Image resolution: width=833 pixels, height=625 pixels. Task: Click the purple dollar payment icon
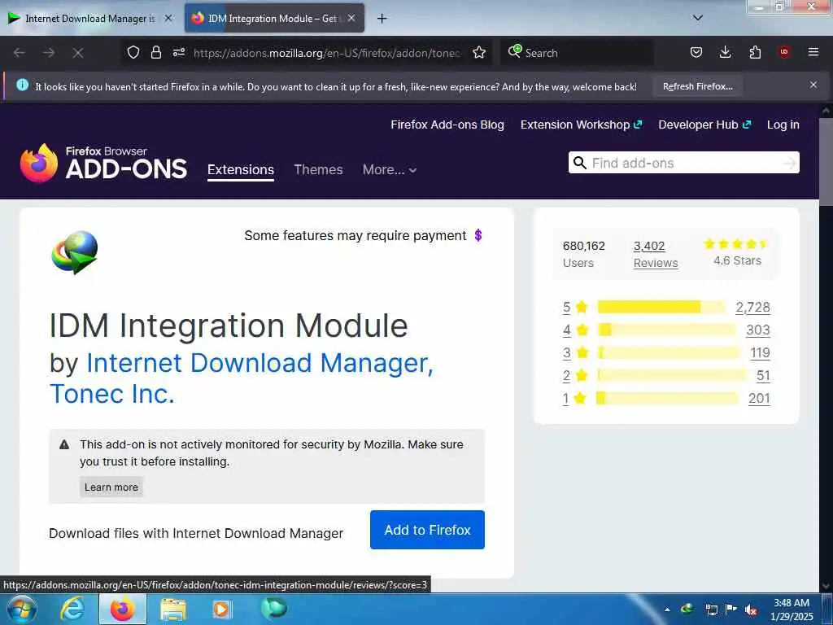478,235
